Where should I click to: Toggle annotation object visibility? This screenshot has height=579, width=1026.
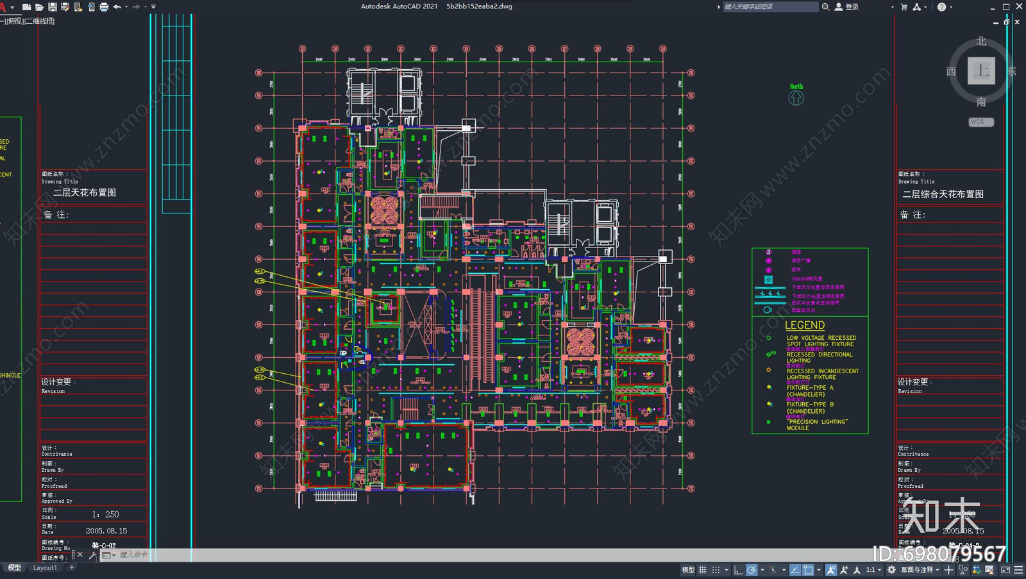831,569
